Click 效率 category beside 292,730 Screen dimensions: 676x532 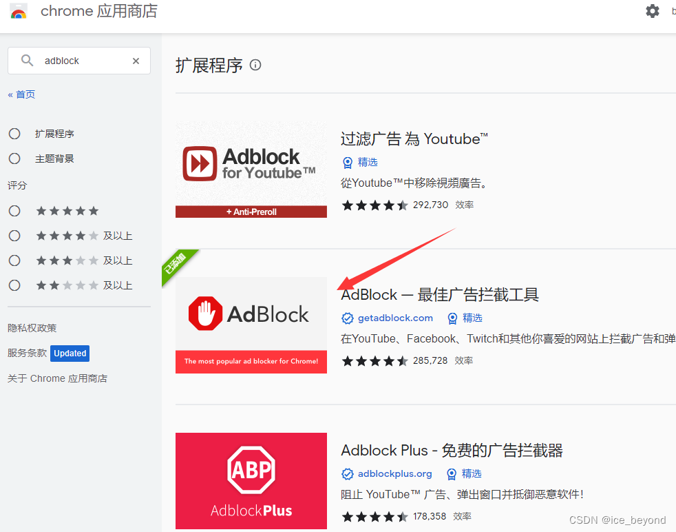click(464, 205)
